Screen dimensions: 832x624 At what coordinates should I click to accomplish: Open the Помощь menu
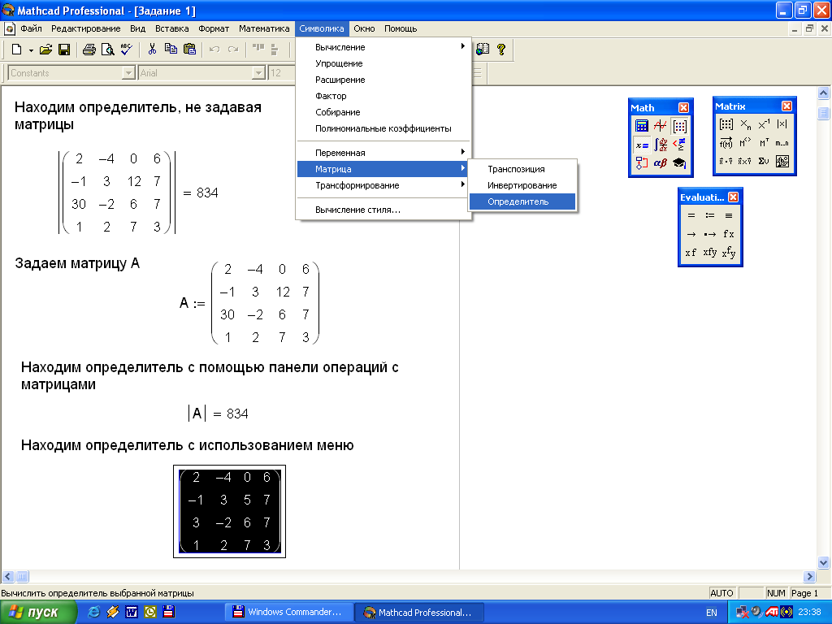[401, 28]
